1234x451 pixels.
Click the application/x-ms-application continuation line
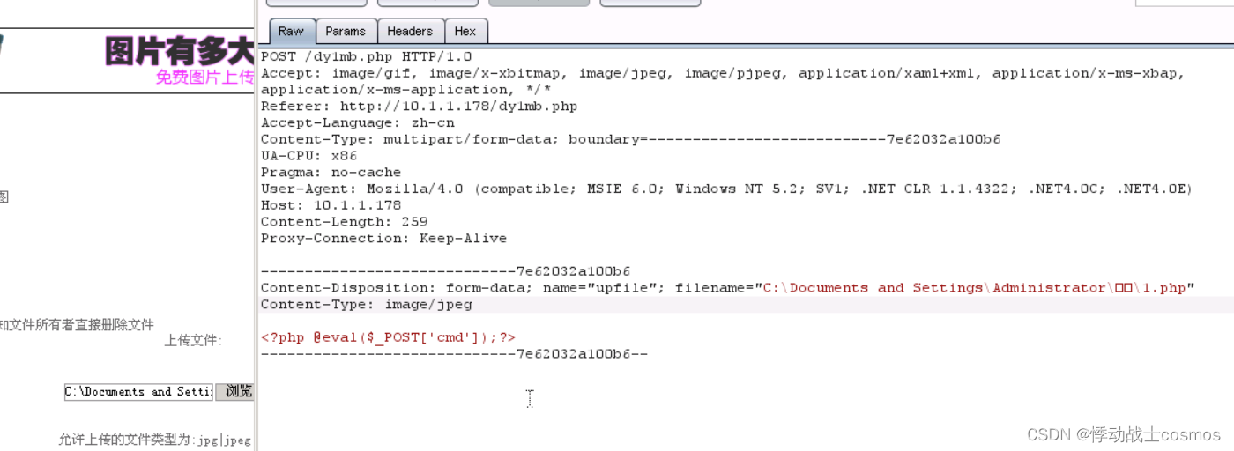(405, 90)
